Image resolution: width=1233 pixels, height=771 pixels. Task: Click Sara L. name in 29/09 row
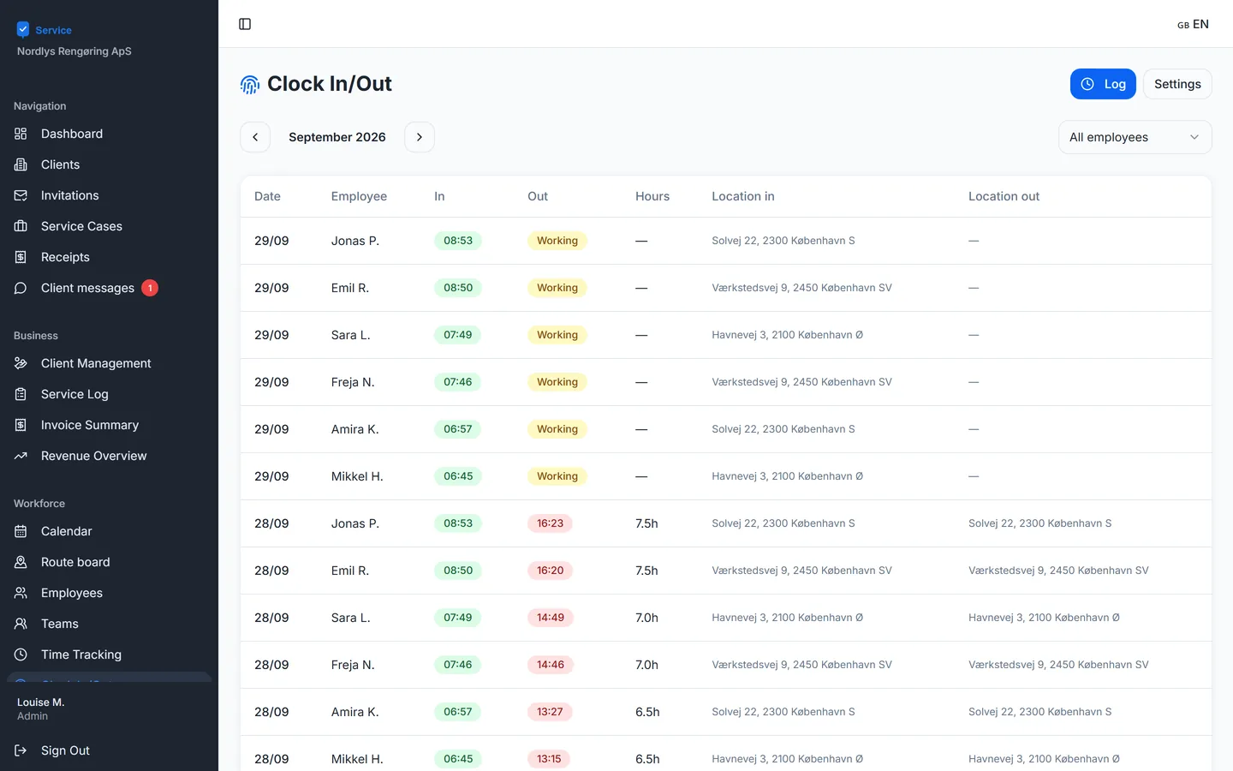pos(351,335)
